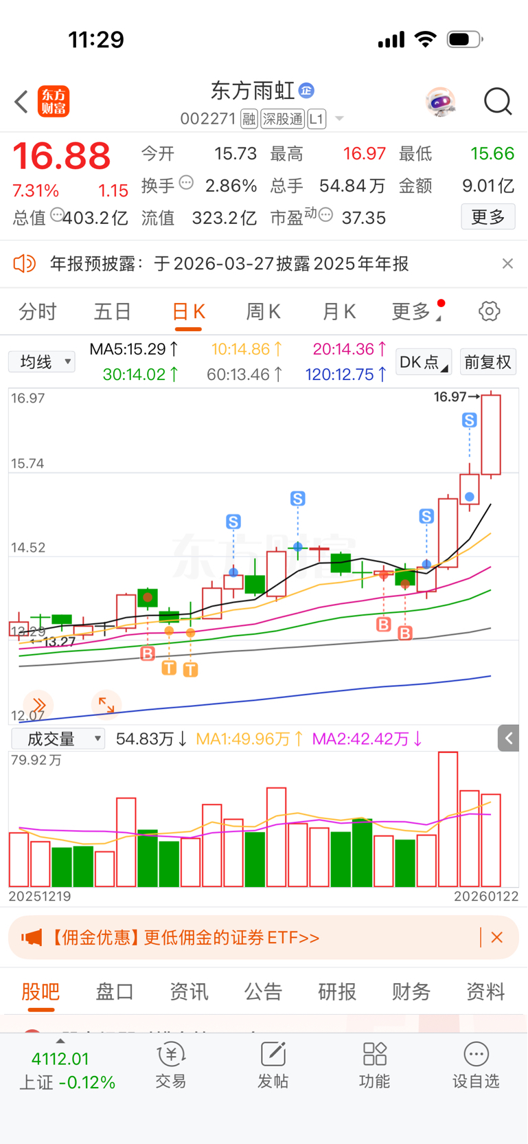Open 更多 quote details button
The image size is (528, 1144).
pyautogui.click(x=488, y=217)
